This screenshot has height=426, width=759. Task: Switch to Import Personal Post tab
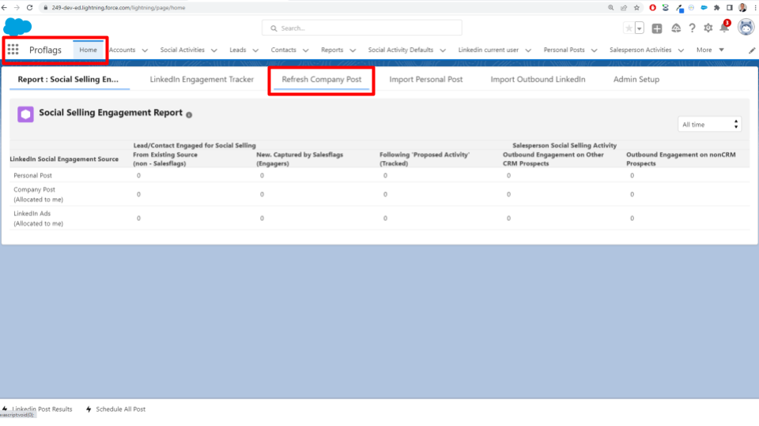click(426, 79)
